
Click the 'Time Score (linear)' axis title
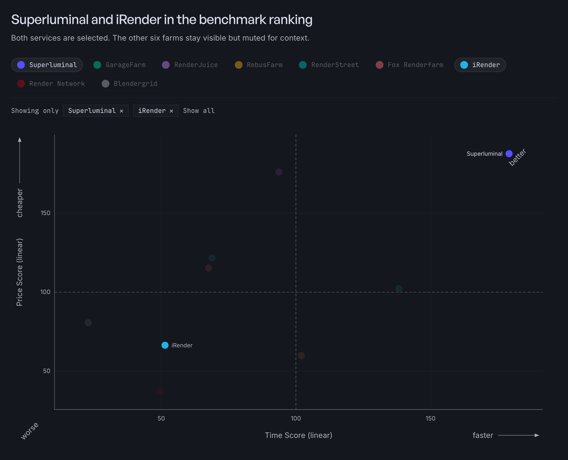[x=299, y=435]
